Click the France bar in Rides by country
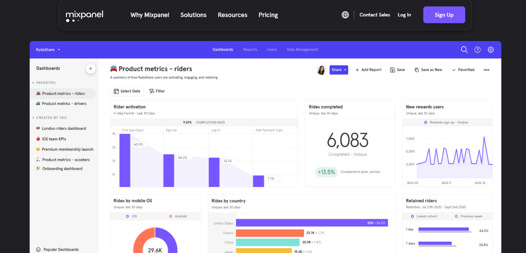This screenshot has height=253, width=526. pyautogui.click(x=270, y=233)
